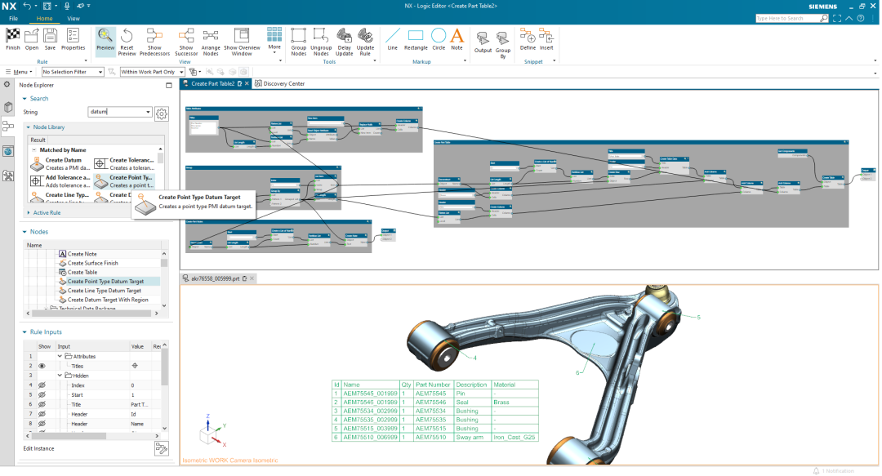Screen dimensions: 882x476
Task: Select Create Table node in tree
Action: [x=82, y=273]
